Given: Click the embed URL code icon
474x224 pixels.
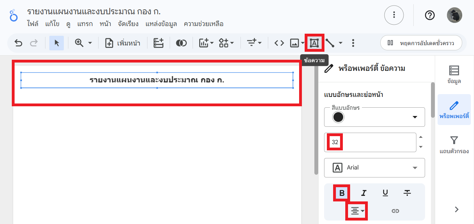Looking at the screenshot, I should click(279, 43).
